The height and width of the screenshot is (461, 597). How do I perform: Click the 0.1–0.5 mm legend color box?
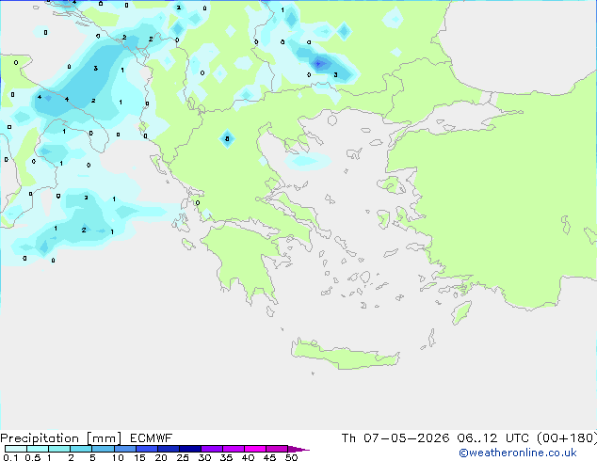pyautogui.click(x=16, y=449)
